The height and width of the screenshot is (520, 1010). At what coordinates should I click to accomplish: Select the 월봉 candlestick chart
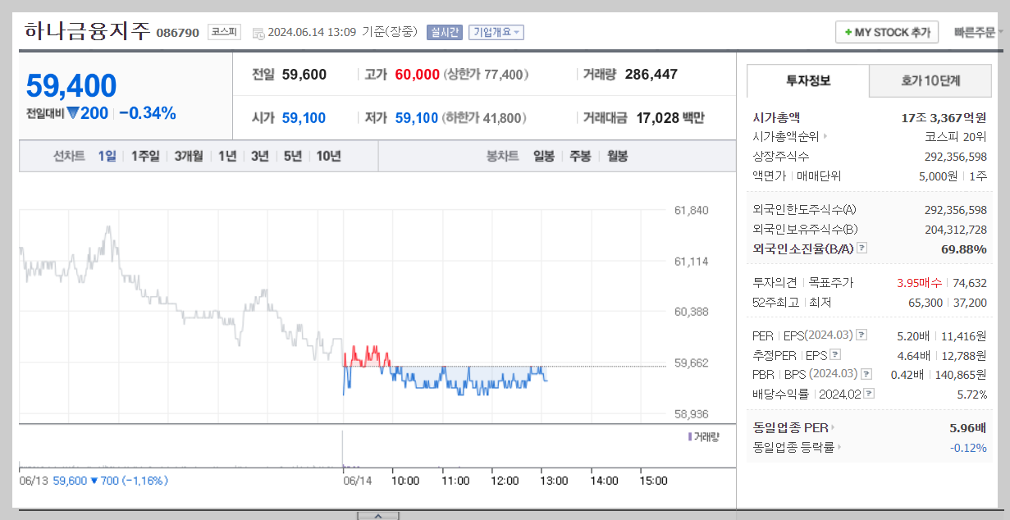tap(617, 156)
